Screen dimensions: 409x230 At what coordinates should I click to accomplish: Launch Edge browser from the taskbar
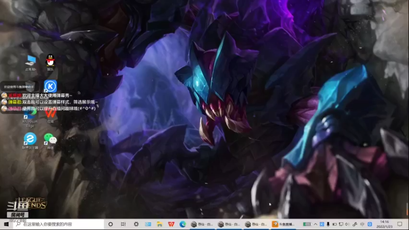pyautogui.click(x=183, y=224)
